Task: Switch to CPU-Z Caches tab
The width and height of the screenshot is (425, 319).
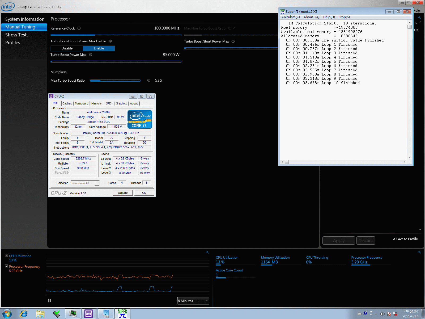Action: 67,103
